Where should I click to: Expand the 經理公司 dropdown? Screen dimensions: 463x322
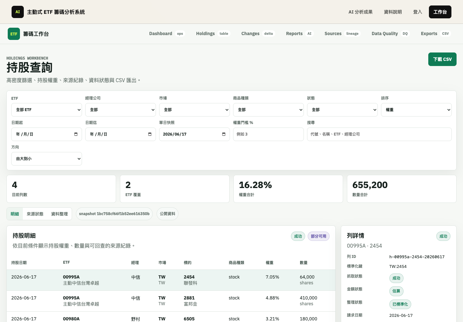(x=121, y=110)
